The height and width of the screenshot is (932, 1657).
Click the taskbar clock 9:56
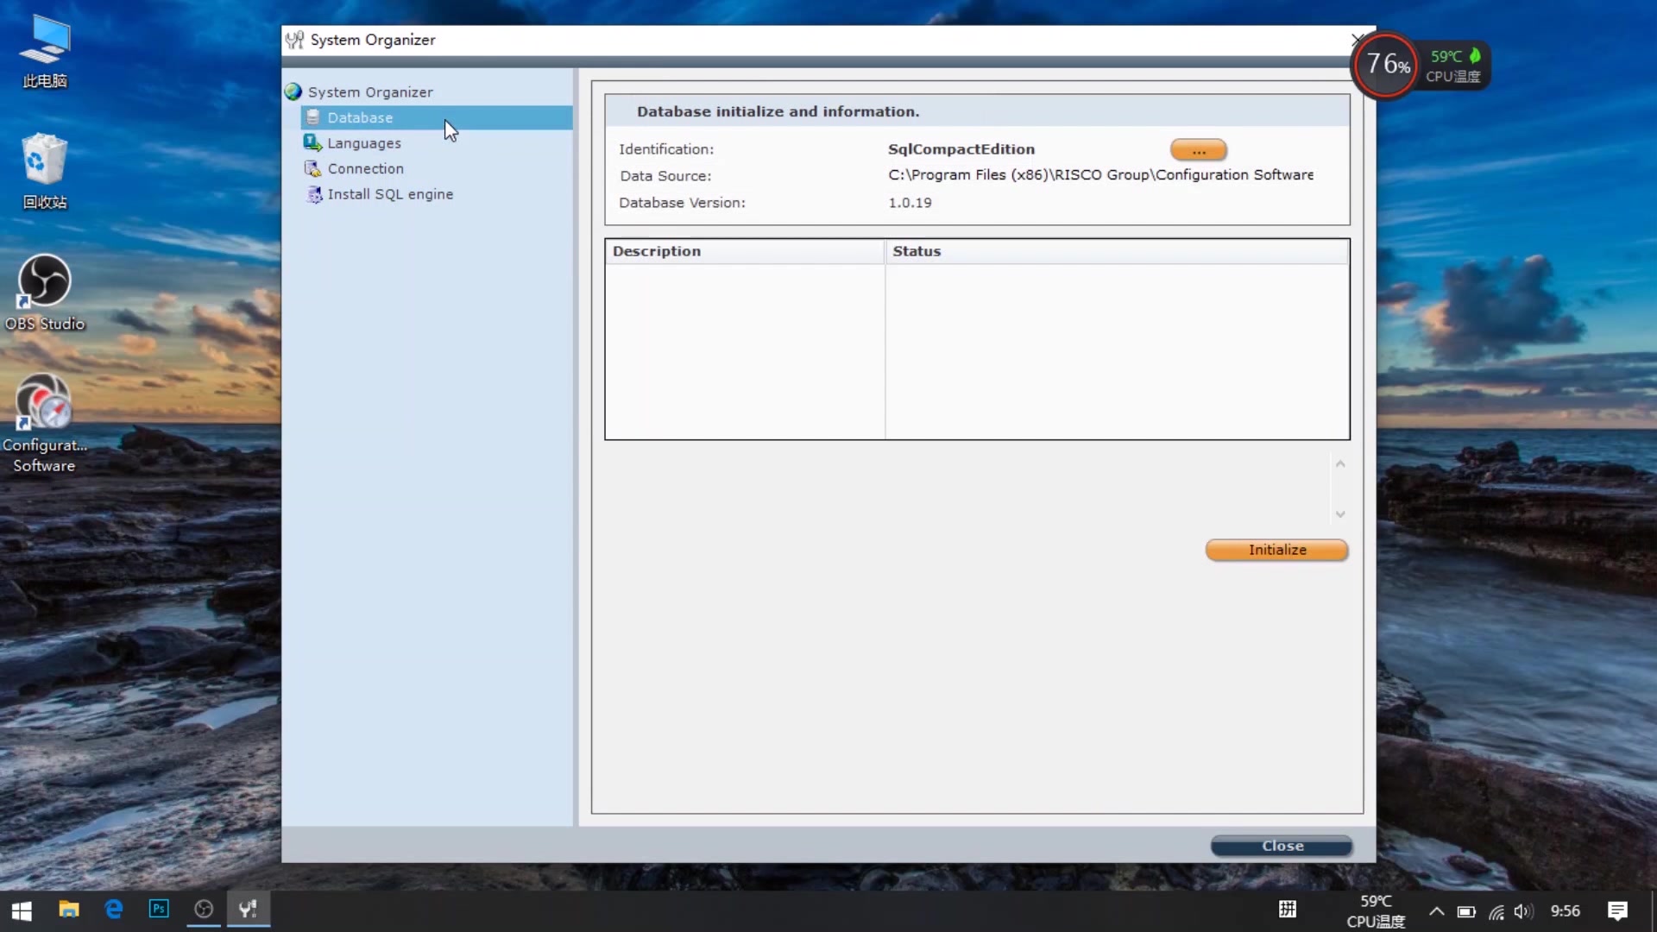point(1565,911)
